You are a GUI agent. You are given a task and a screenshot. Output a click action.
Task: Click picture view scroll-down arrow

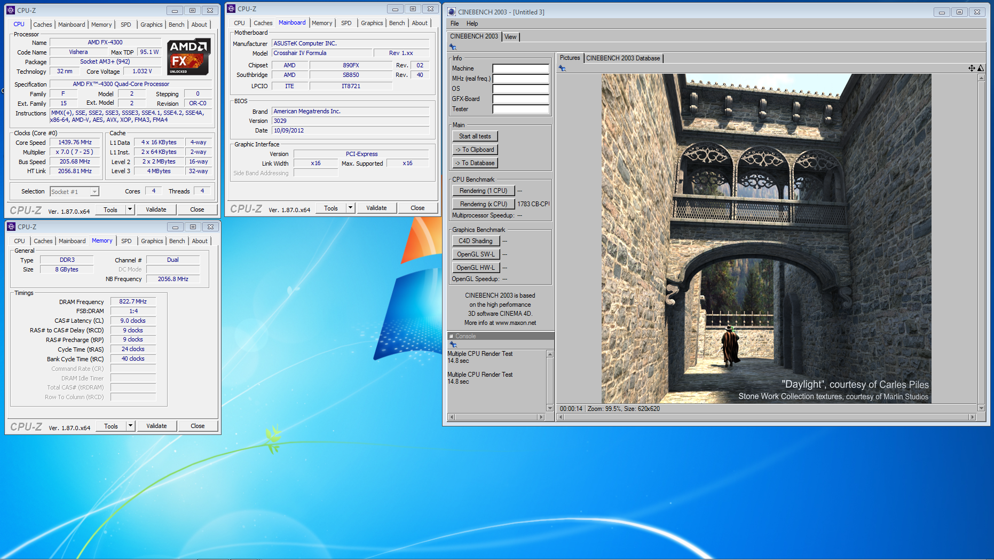coord(981,408)
